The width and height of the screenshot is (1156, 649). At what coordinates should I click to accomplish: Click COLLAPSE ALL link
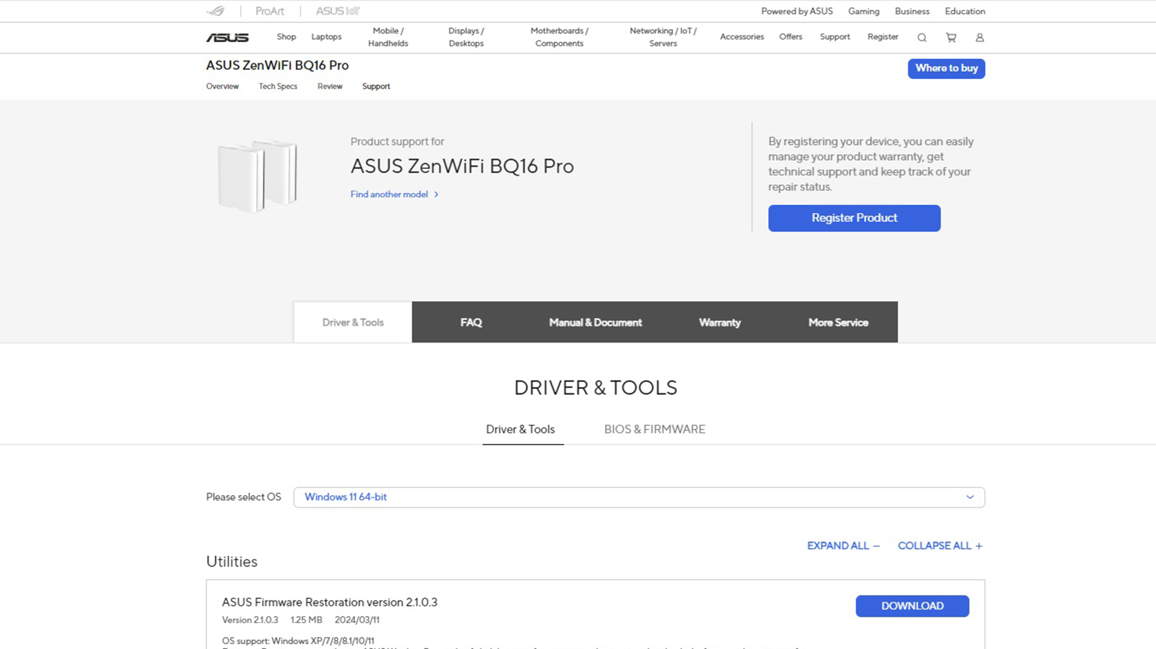click(x=940, y=546)
